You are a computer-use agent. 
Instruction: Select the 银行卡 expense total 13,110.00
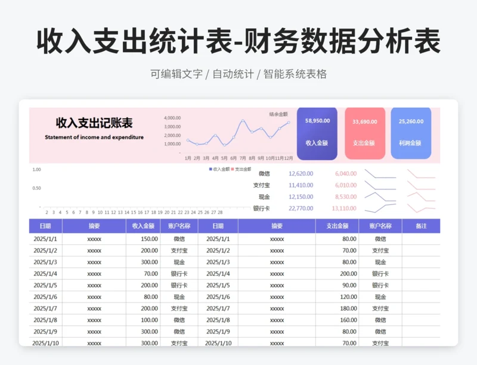click(x=344, y=208)
